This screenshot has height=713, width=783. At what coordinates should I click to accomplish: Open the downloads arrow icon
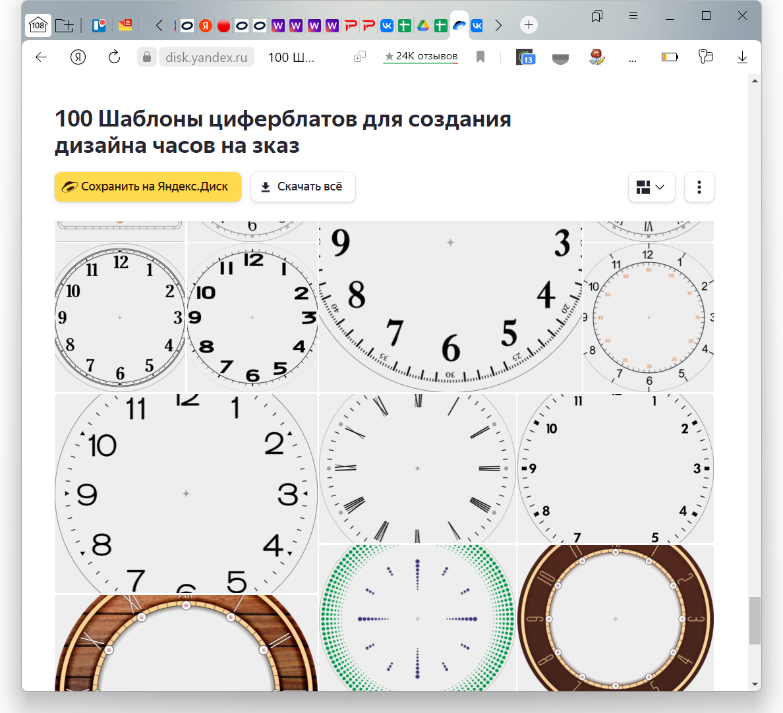[742, 57]
